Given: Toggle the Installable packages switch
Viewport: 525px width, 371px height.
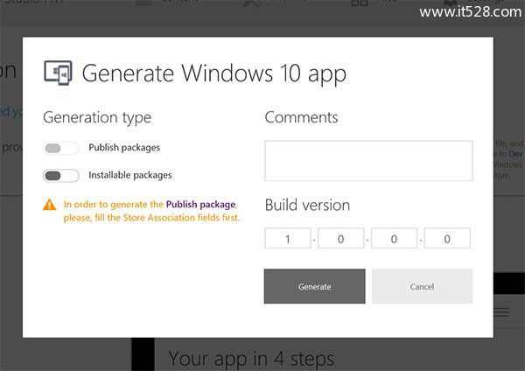Looking at the screenshot, I should [x=61, y=176].
